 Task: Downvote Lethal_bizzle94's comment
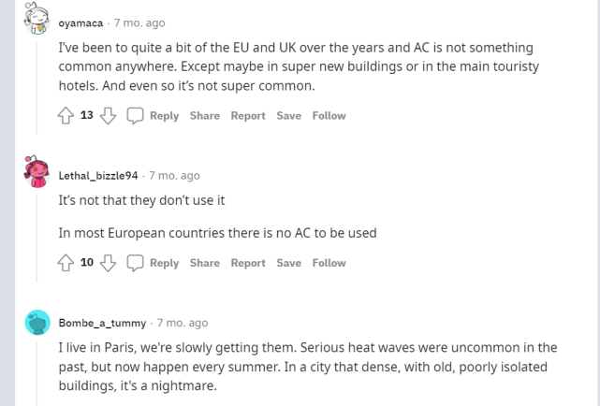tap(108, 263)
